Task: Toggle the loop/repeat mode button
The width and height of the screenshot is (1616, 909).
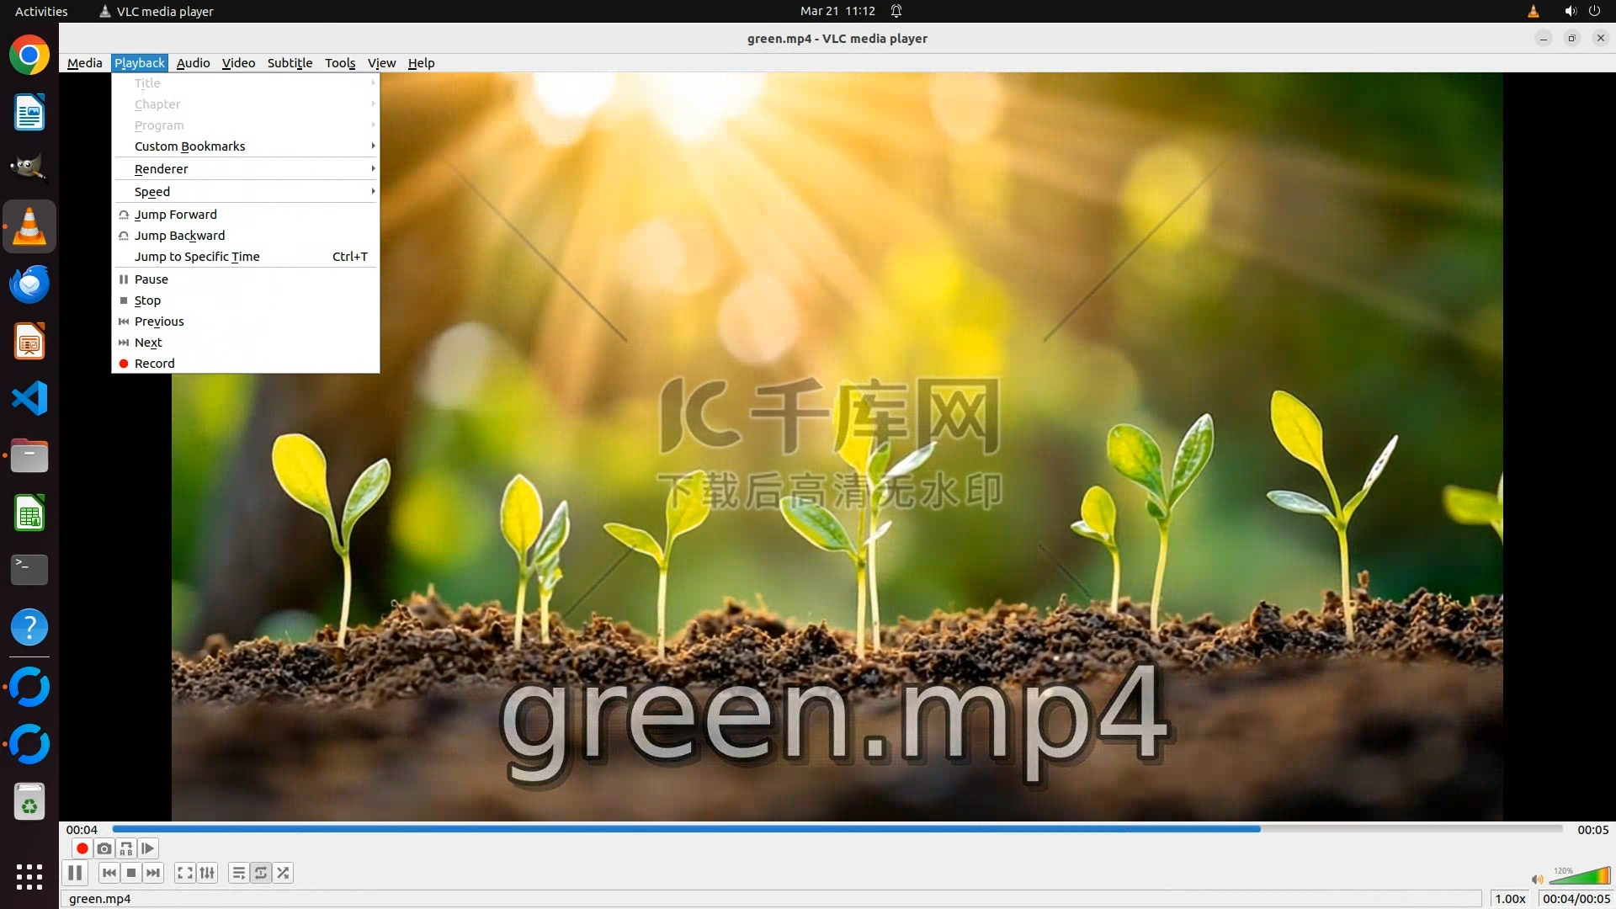Action: (261, 873)
